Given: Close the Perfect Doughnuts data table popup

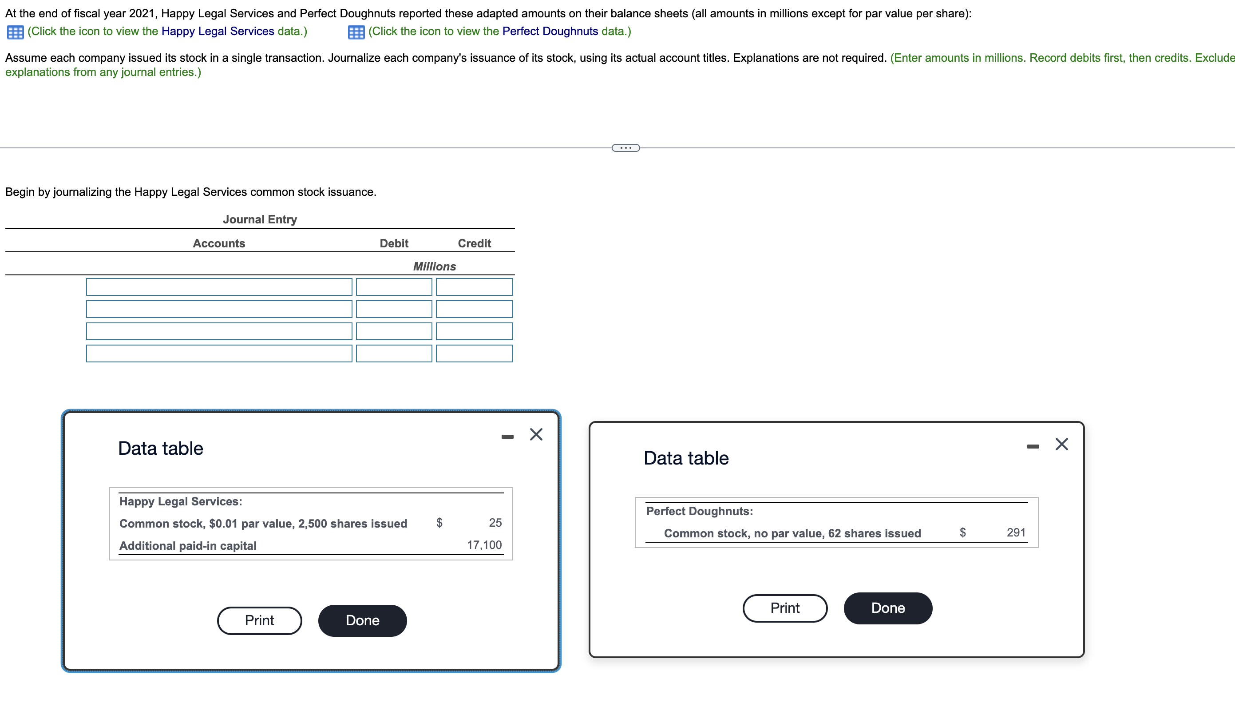Looking at the screenshot, I should pyautogui.click(x=1061, y=444).
